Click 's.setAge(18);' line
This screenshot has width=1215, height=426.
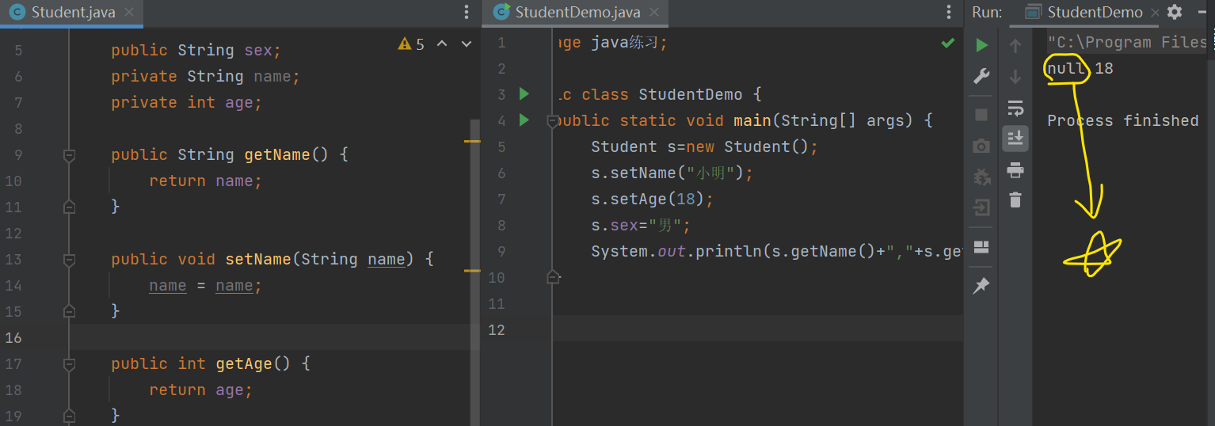(653, 199)
